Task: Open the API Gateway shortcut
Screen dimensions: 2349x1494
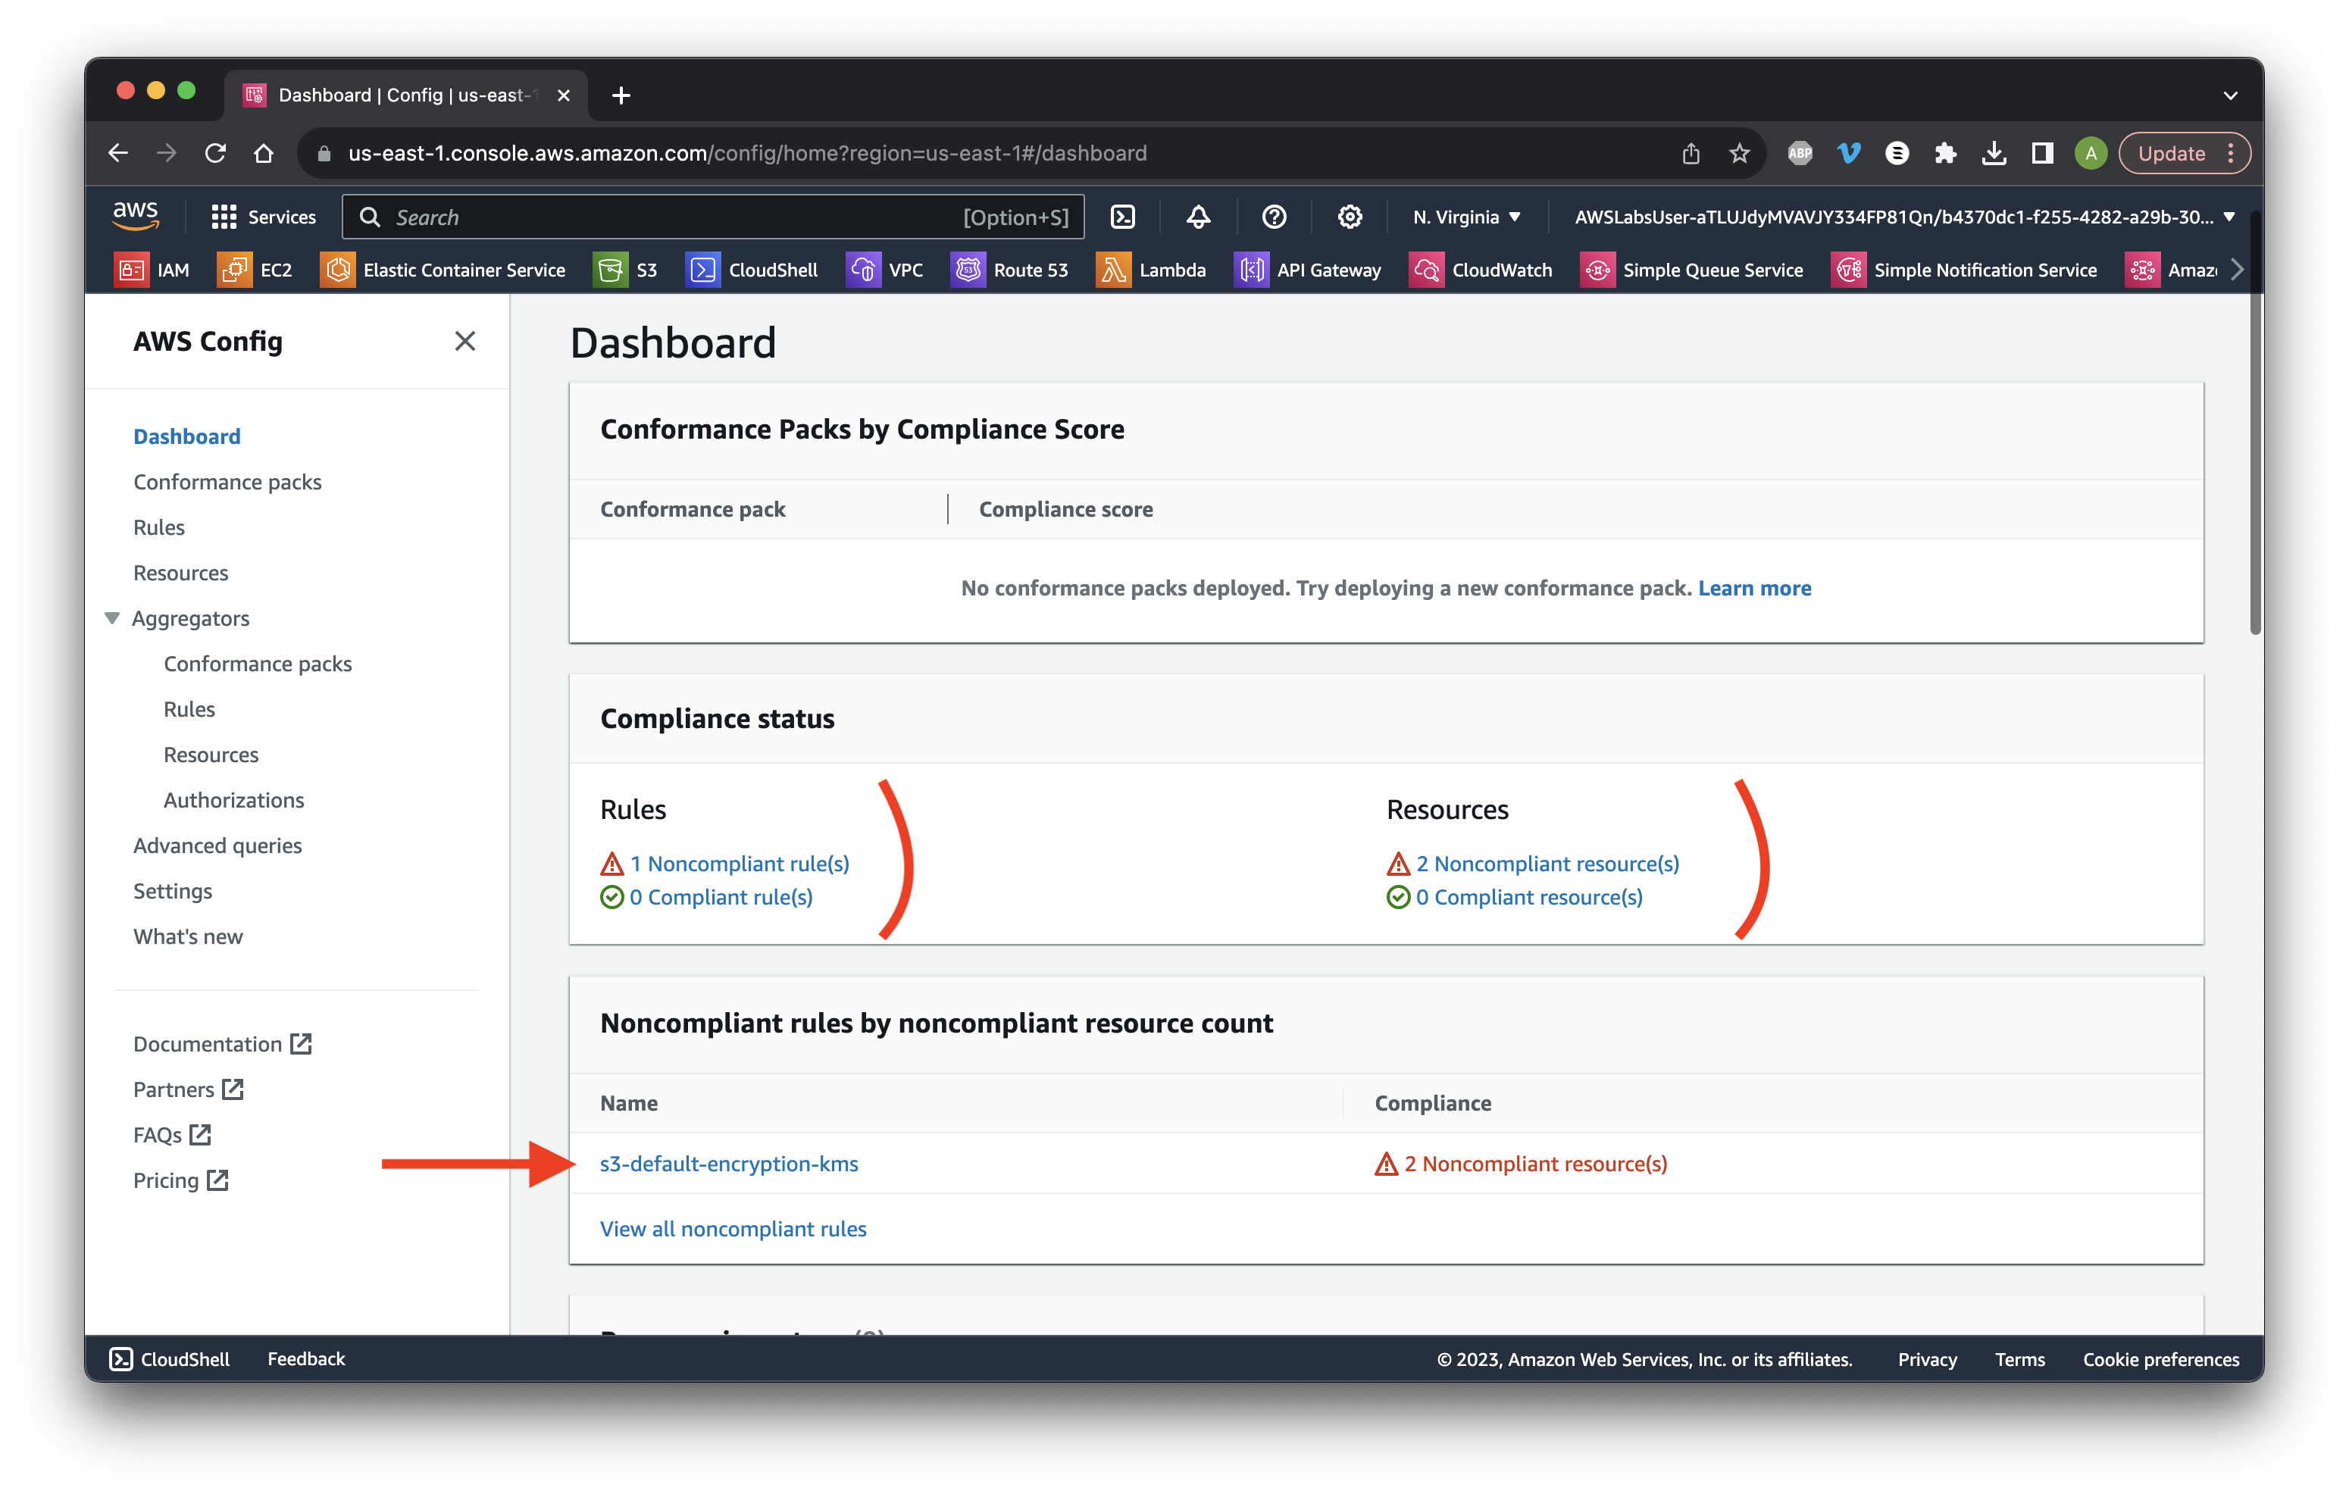Action: pos(1308,270)
